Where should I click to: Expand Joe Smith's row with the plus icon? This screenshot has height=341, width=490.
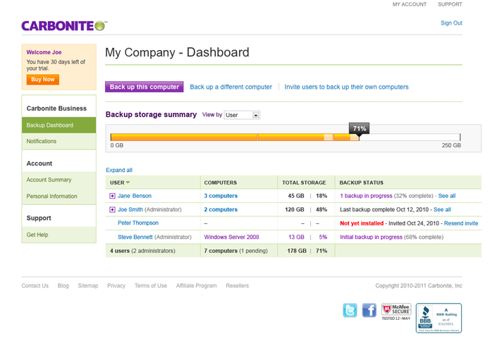click(x=112, y=209)
